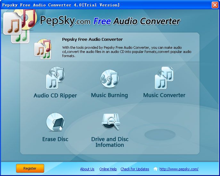Open the Online Help link

pyautogui.click(x=108, y=169)
